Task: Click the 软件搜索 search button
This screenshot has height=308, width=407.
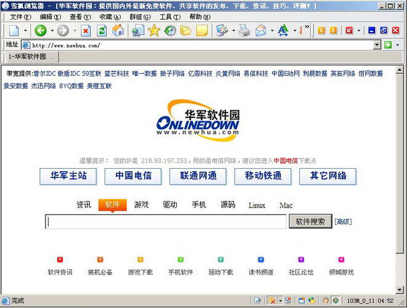Action: [310, 222]
